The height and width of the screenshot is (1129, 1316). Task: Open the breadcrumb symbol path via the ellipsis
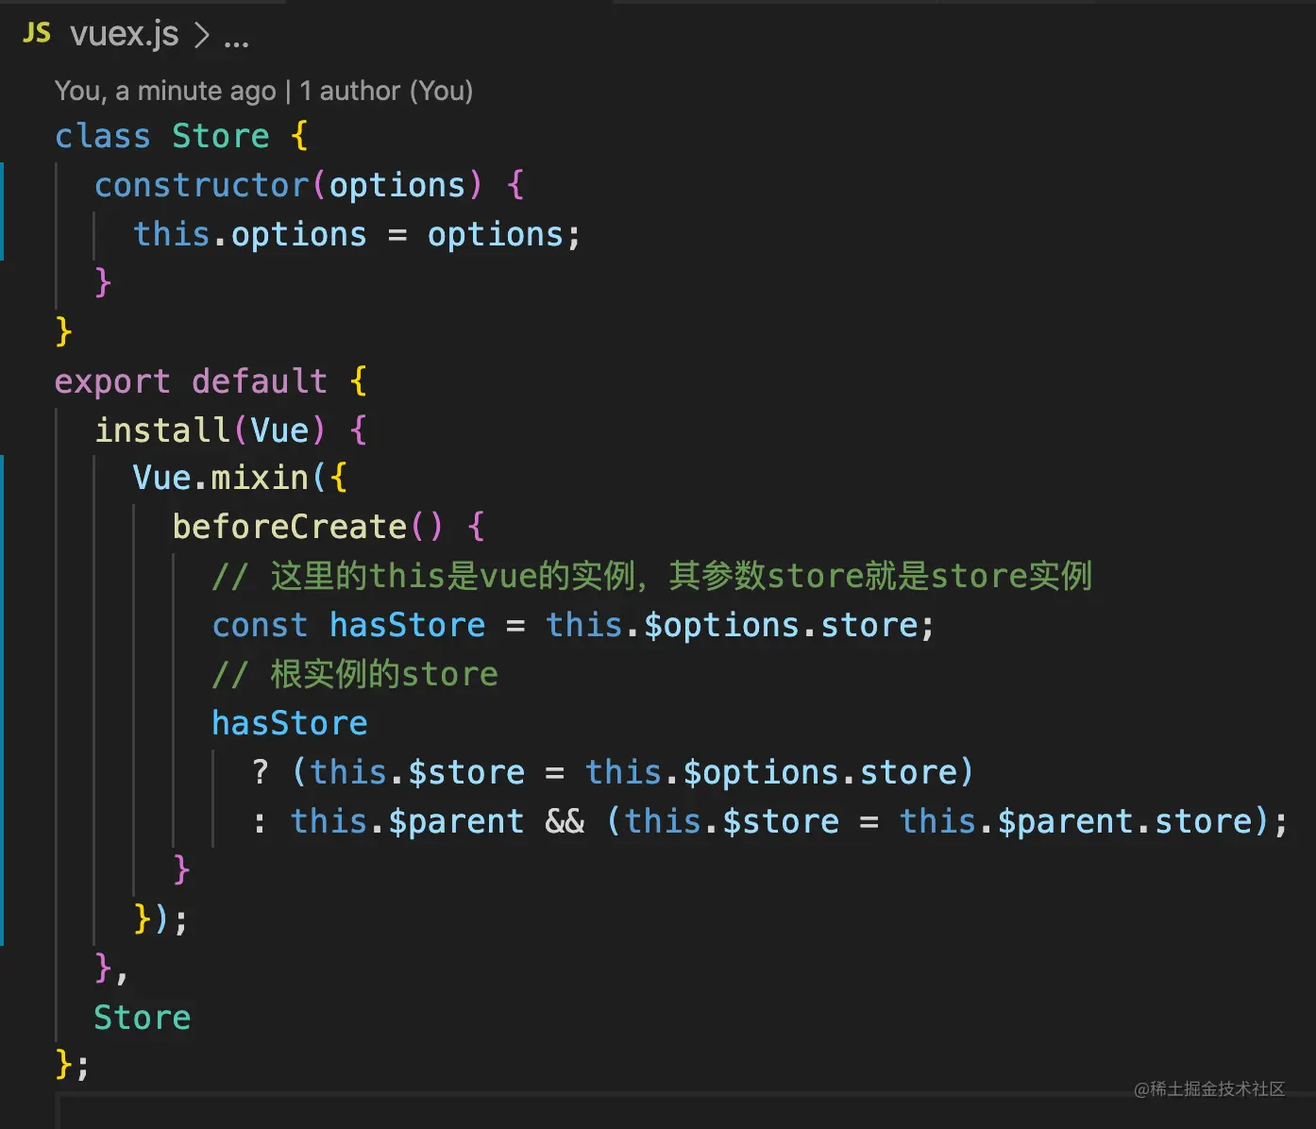click(x=236, y=38)
